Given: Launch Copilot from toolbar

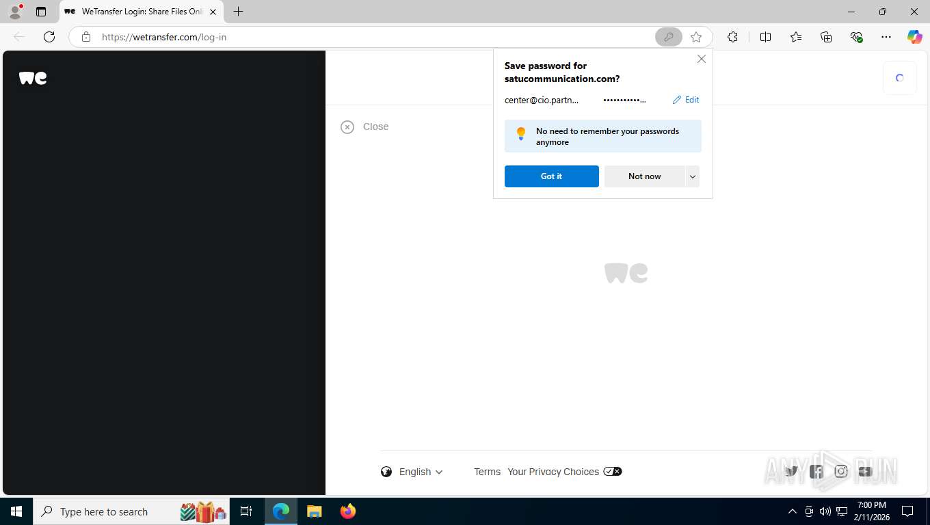Looking at the screenshot, I should point(915,37).
